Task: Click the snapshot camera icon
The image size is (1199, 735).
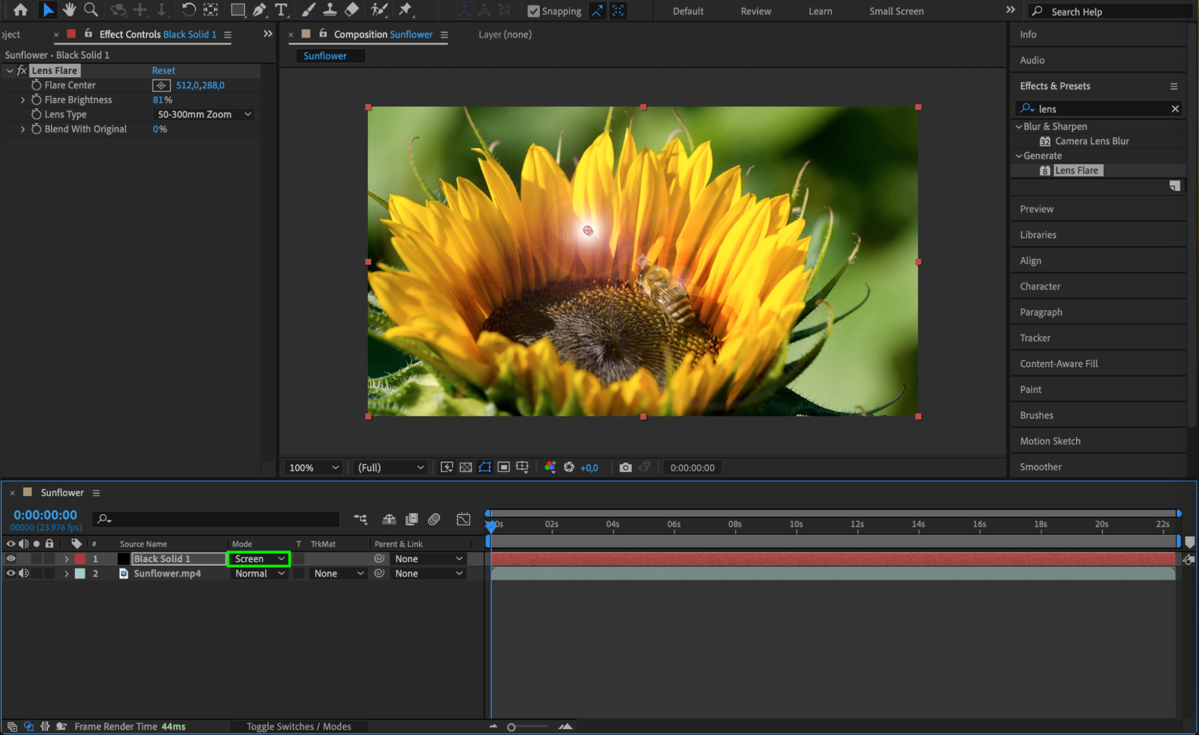Action: (x=625, y=467)
